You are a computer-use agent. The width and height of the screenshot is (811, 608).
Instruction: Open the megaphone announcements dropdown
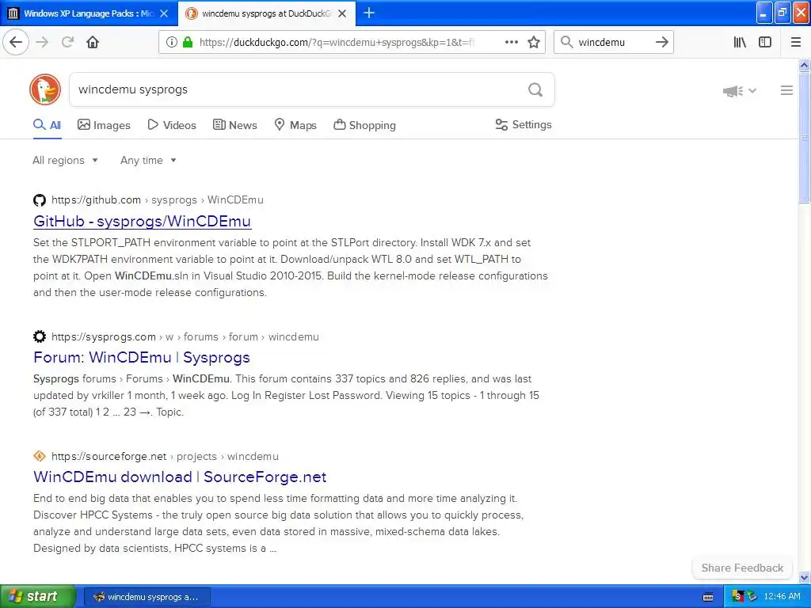(740, 91)
